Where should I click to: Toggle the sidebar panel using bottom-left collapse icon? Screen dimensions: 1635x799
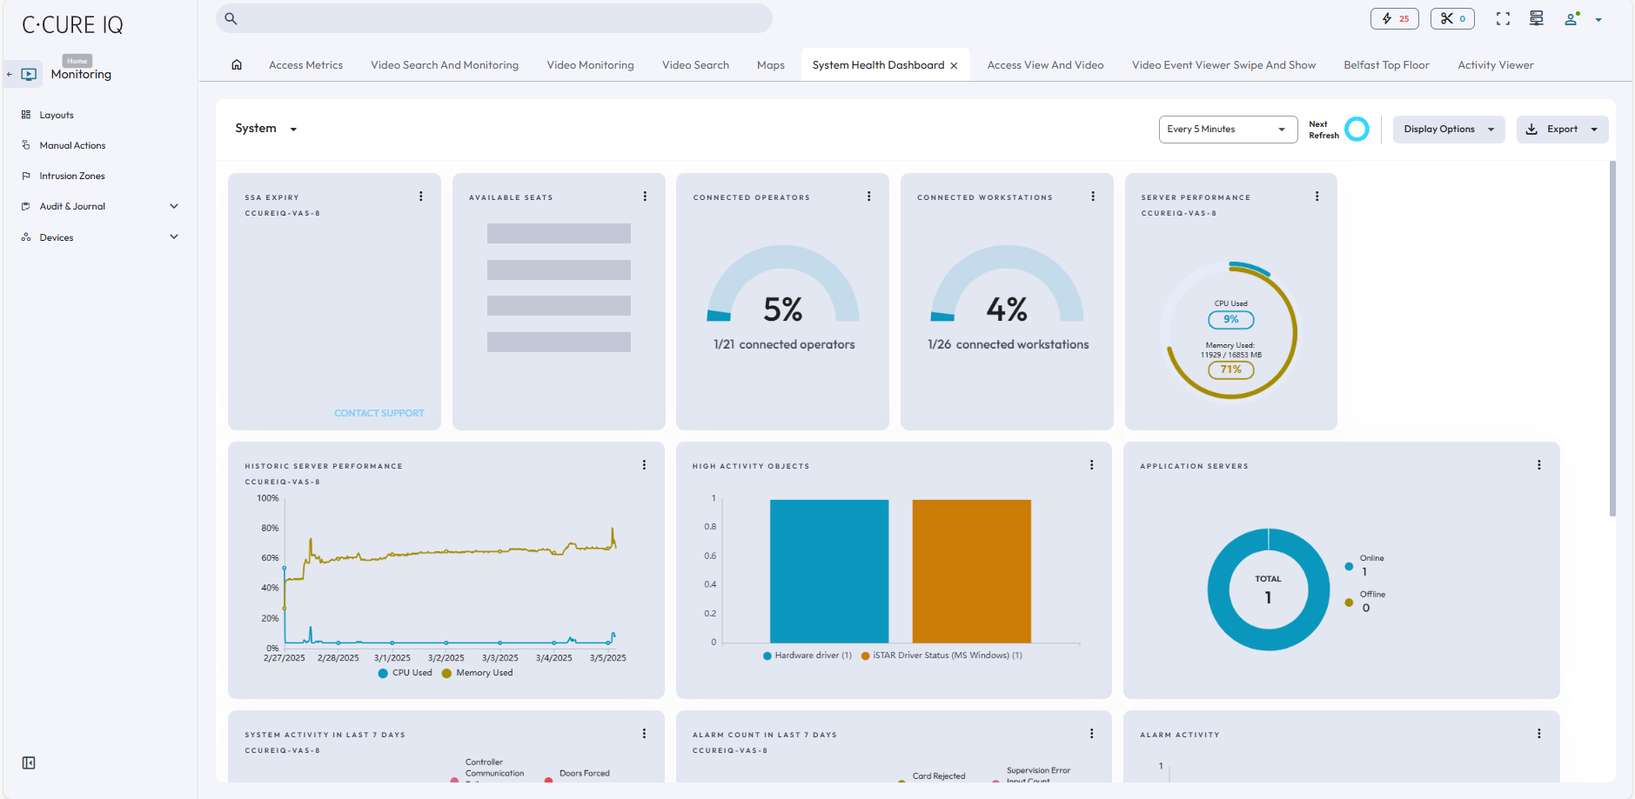(x=28, y=762)
